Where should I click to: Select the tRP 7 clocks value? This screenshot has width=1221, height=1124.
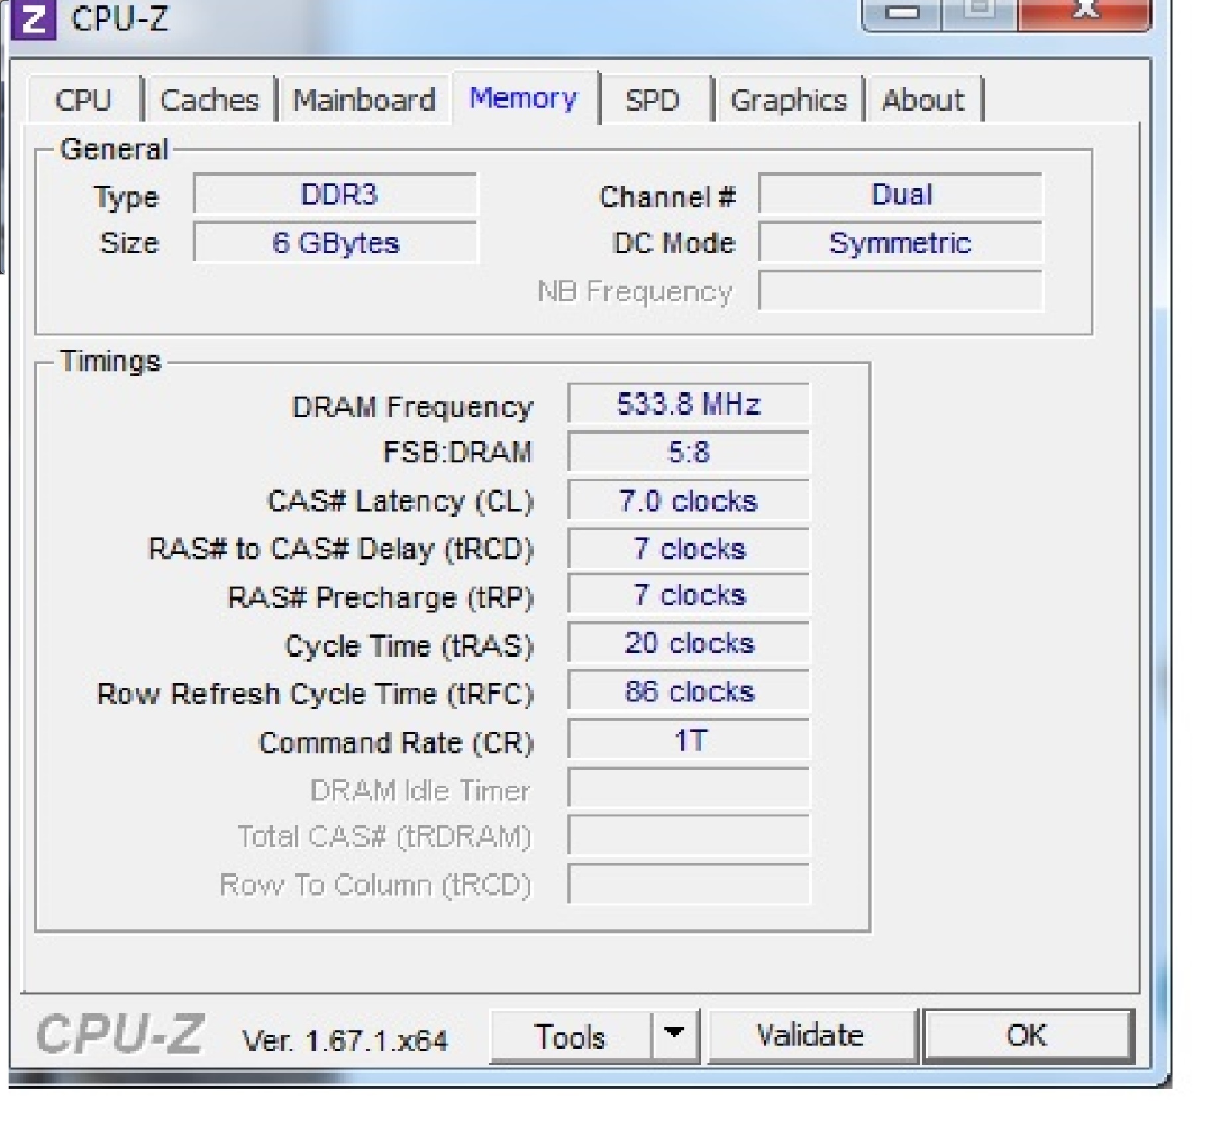(689, 595)
